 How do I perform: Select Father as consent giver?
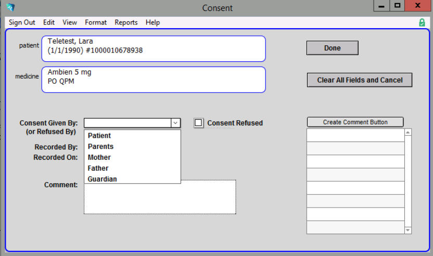point(98,168)
